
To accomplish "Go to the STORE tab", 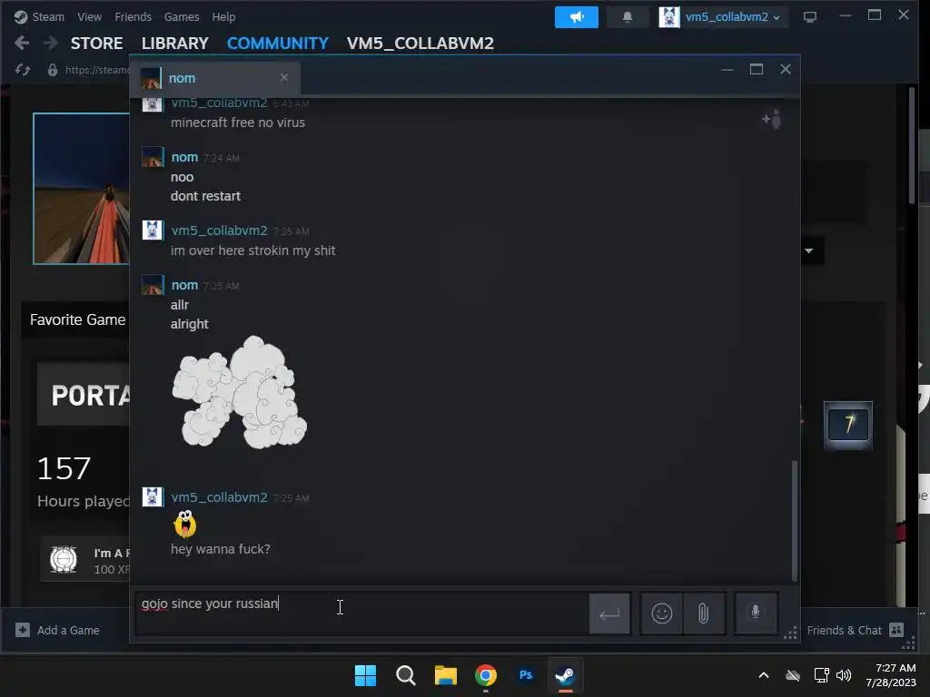I will [x=96, y=44].
